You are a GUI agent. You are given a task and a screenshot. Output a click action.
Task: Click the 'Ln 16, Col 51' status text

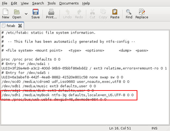tap(120, 128)
